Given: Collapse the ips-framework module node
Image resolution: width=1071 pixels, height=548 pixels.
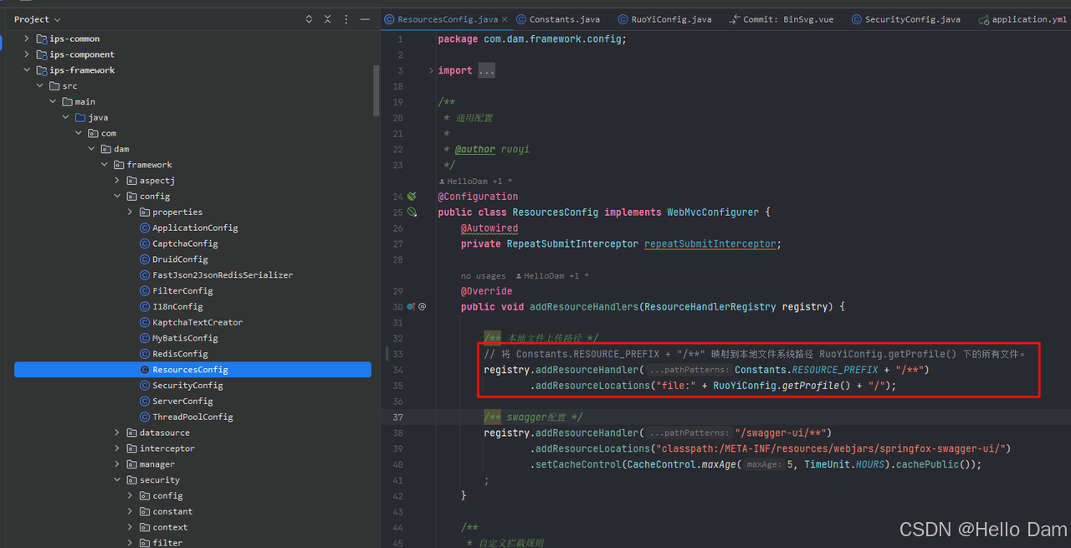Looking at the screenshot, I should pos(27,70).
